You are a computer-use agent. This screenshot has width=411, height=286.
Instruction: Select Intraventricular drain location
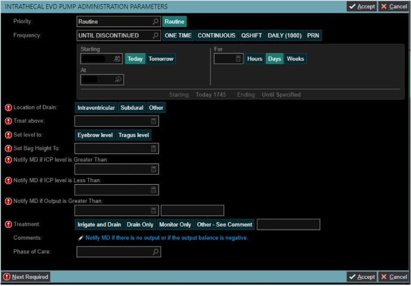click(x=96, y=107)
